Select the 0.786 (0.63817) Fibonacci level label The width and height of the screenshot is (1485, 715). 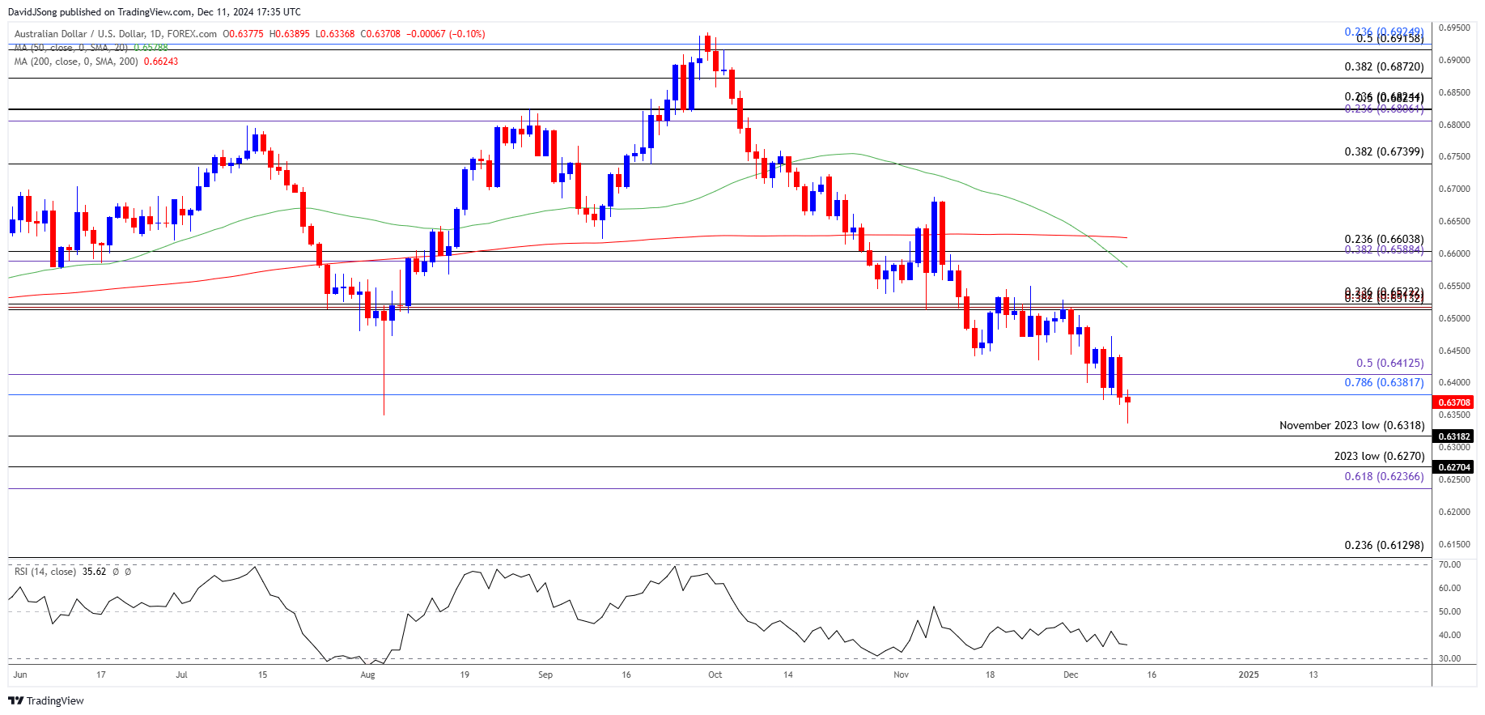1384,382
